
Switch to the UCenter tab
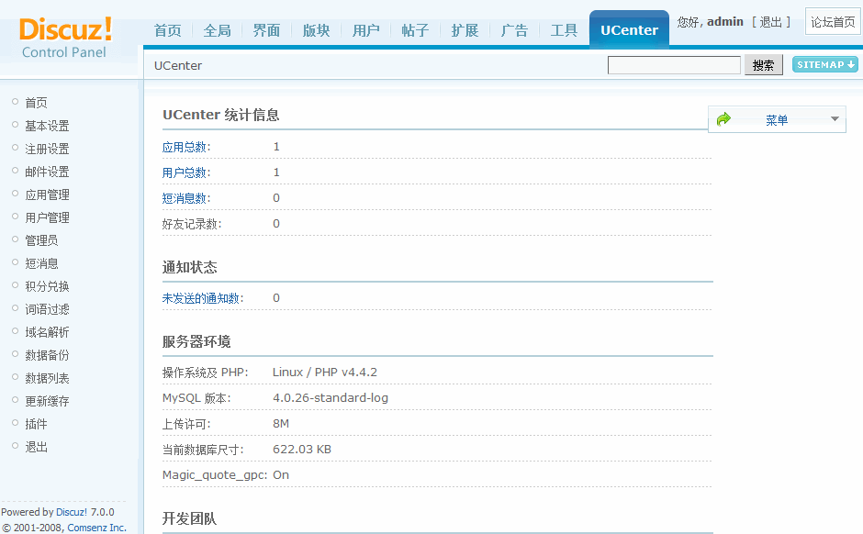pyautogui.click(x=629, y=30)
